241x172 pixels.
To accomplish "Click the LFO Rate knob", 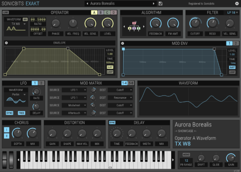I will pyautogui.click(x=36, y=92).
